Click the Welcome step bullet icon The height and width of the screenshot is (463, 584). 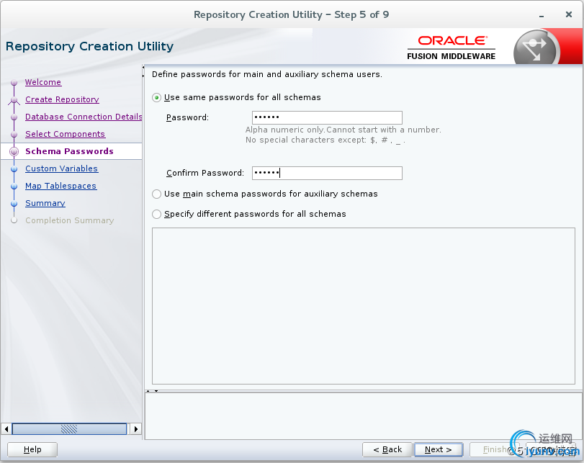tap(14, 82)
